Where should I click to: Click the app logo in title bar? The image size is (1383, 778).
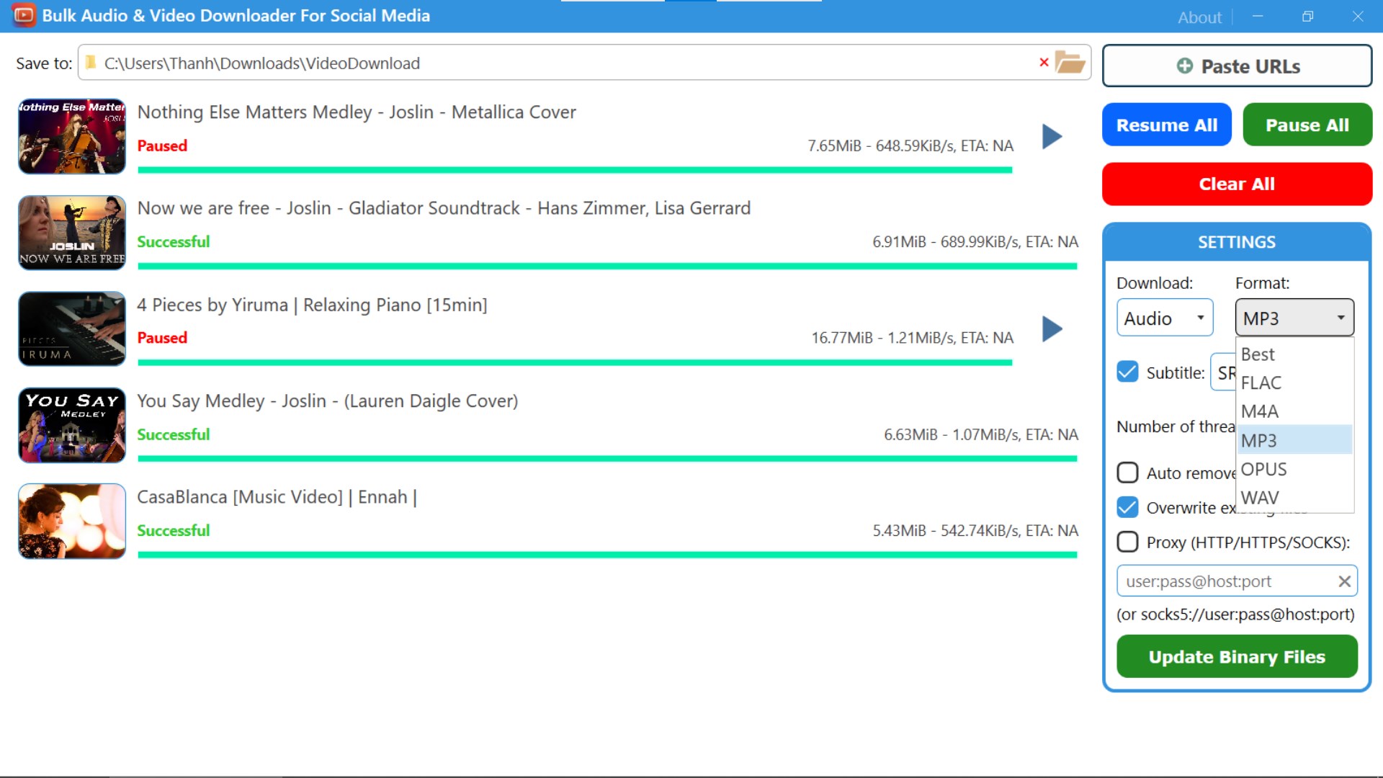pyautogui.click(x=23, y=15)
